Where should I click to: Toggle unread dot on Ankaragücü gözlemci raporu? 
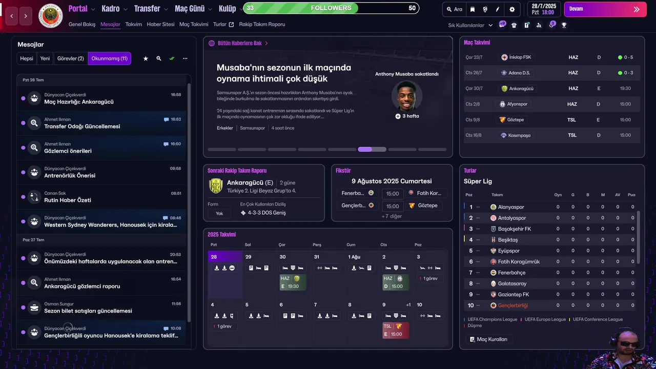(x=23, y=283)
